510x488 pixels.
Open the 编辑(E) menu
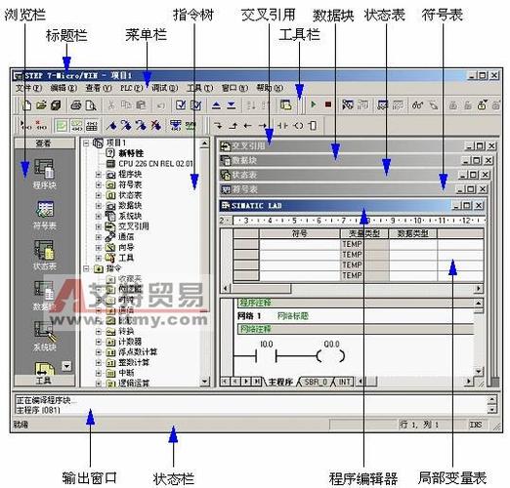click(x=64, y=88)
